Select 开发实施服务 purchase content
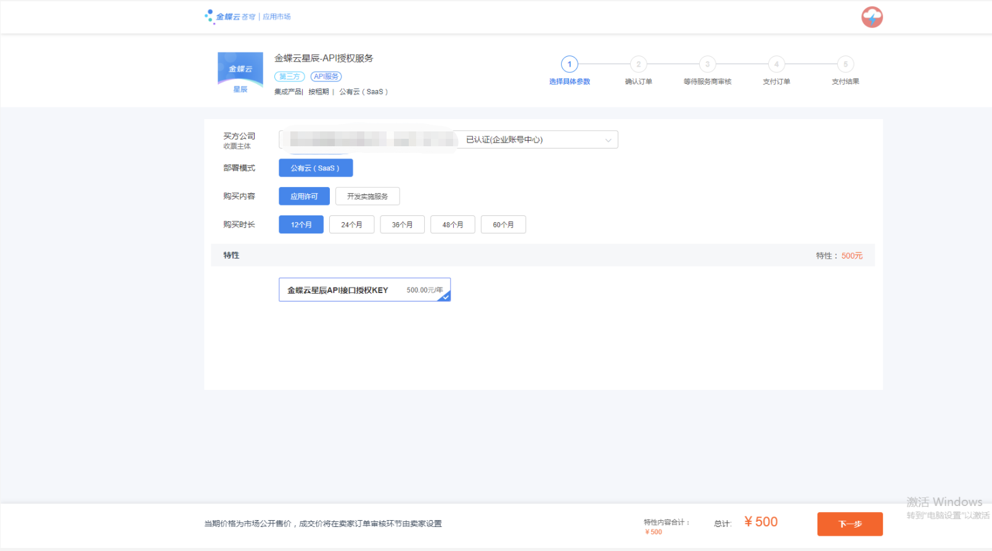The image size is (992, 551). point(367,196)
